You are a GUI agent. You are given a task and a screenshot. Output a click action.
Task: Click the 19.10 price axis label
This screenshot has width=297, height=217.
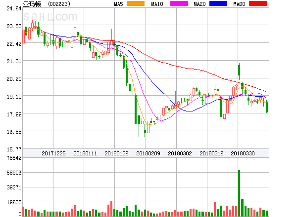coord(14,97)
